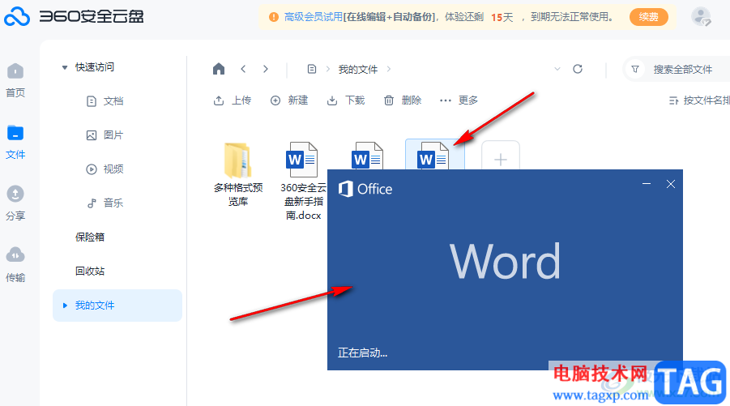Open the search filter funnel
The image size is (730, 406).
(635, 70)
